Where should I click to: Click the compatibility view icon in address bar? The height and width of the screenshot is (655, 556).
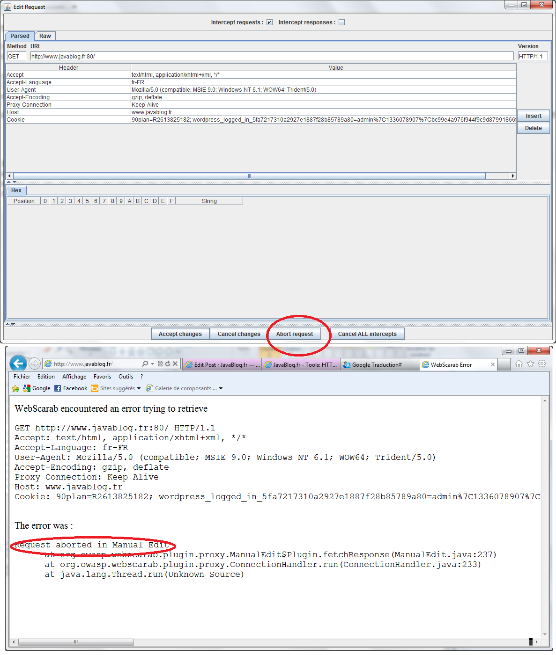pyautogui.click(x=160, y=364)
